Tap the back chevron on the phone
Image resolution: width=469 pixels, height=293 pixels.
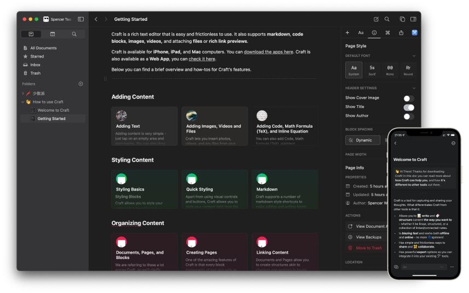396,143
